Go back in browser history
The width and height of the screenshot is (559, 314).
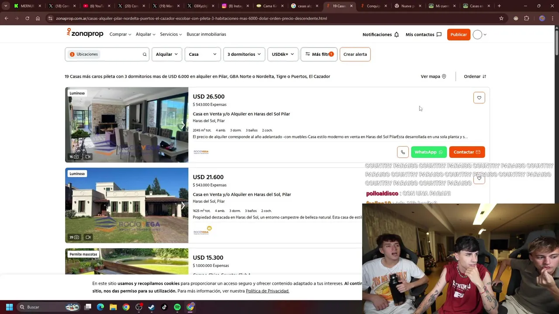[6, 18]
